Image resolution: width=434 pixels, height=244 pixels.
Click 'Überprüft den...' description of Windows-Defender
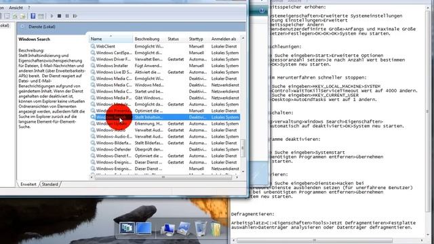(x=149, y=149)
